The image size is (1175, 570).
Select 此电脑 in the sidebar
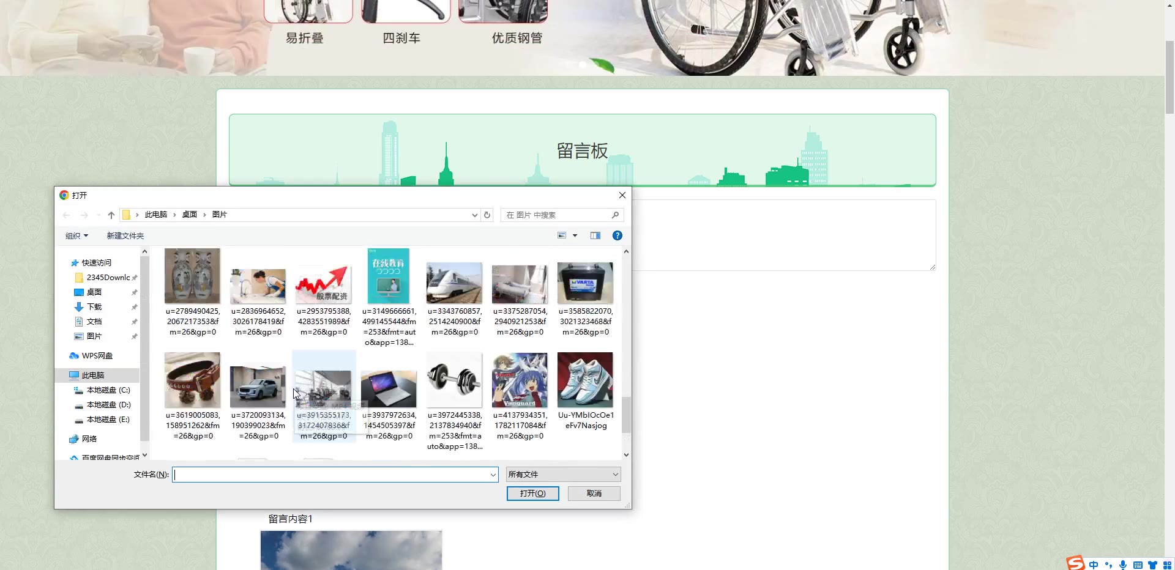click(x=92, y=376)
